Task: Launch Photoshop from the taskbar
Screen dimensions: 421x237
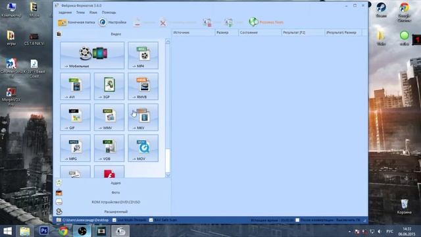Action: tap(44, 231)
